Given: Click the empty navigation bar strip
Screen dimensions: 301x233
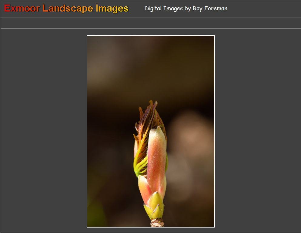Looking at the screenshot, I should click(150, 23).
